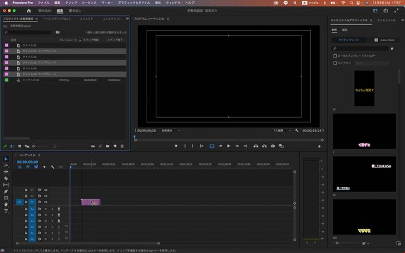Viewport: 405px width, 253px height.
Task: Open the Sequence menu
Action: coord(89,3)
